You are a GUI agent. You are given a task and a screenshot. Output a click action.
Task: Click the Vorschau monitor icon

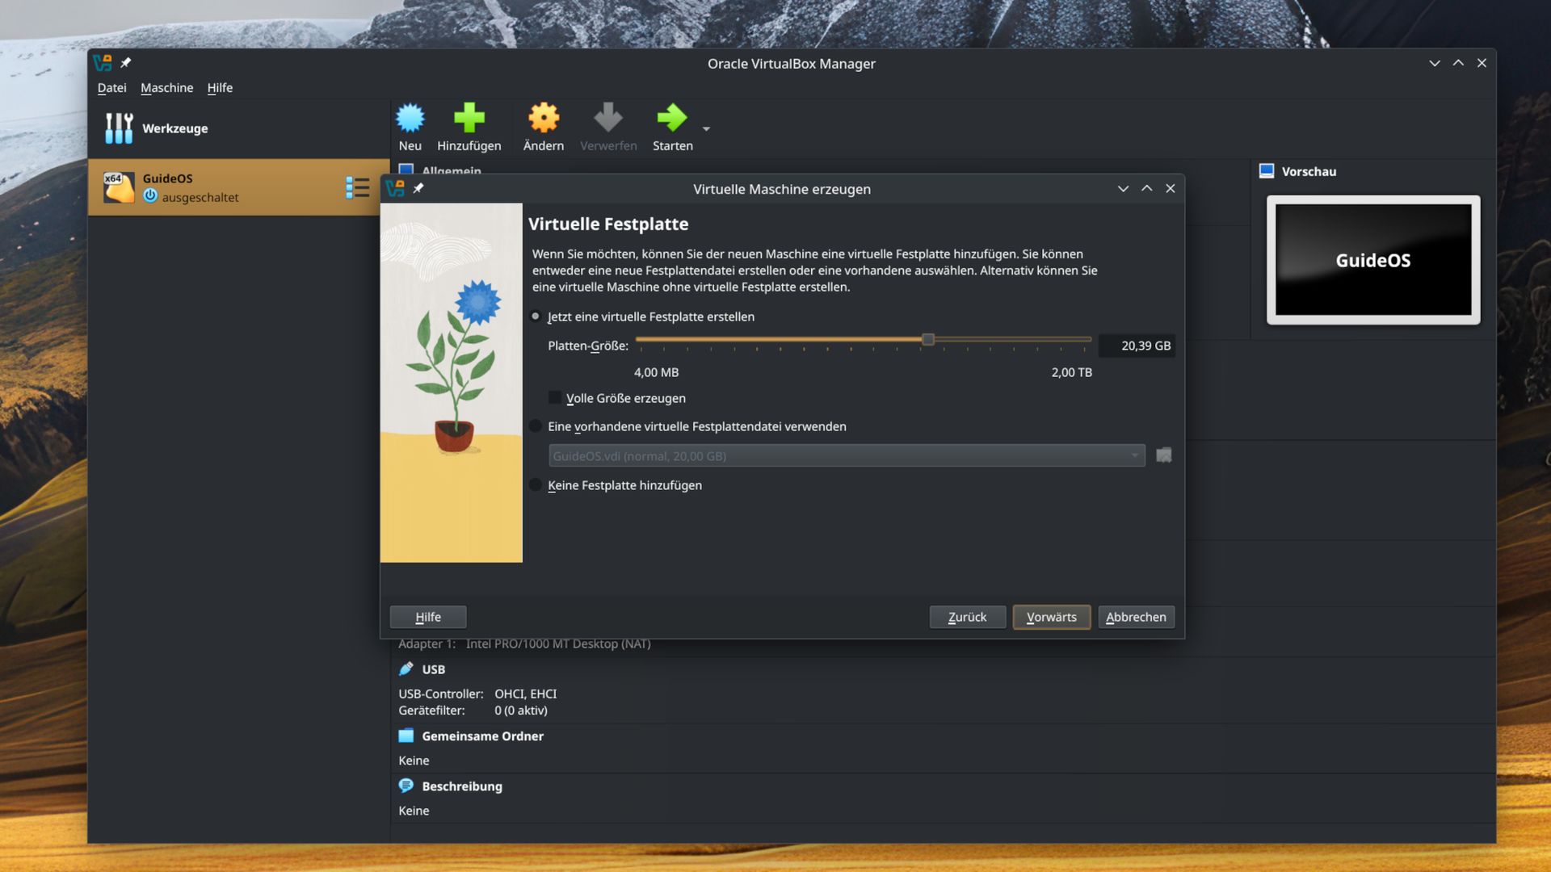(1267, 171)
